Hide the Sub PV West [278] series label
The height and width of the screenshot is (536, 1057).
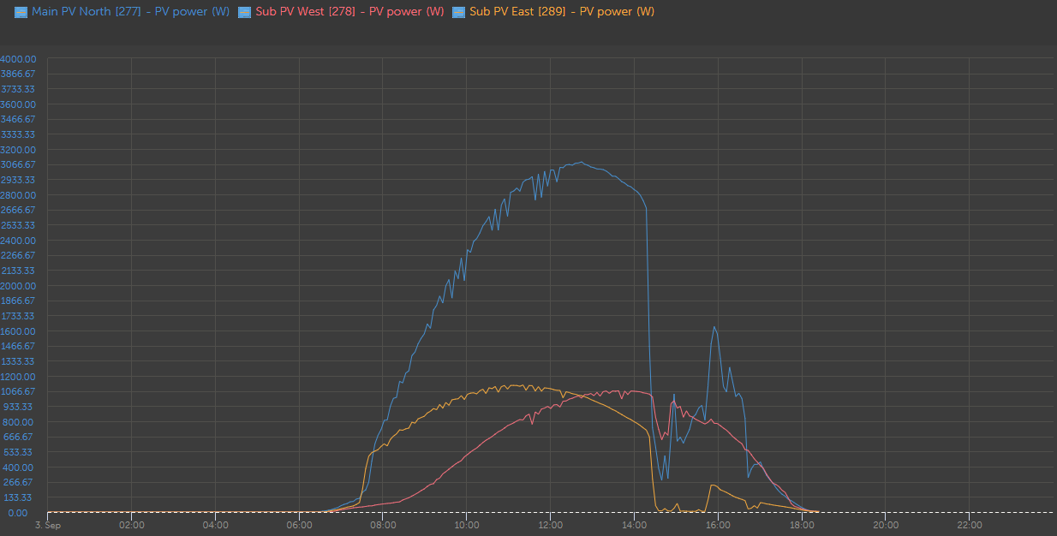(x=349, y=12)
